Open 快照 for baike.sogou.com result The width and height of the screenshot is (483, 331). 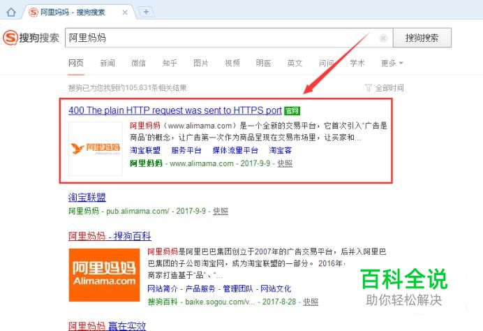311,302
